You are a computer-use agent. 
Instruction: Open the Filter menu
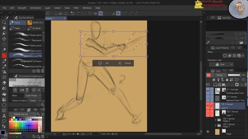[x=76, y=8]
